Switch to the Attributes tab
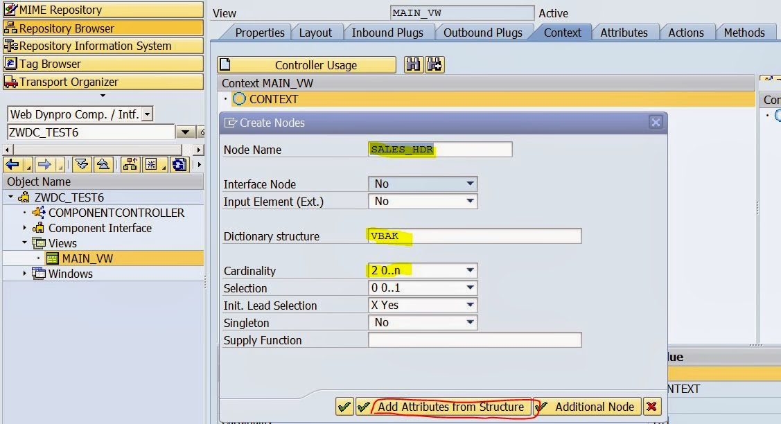 (624, 33)
